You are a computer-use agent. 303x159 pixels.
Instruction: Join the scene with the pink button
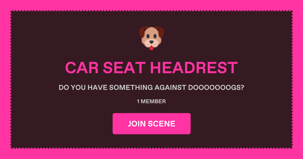[151, 124]
